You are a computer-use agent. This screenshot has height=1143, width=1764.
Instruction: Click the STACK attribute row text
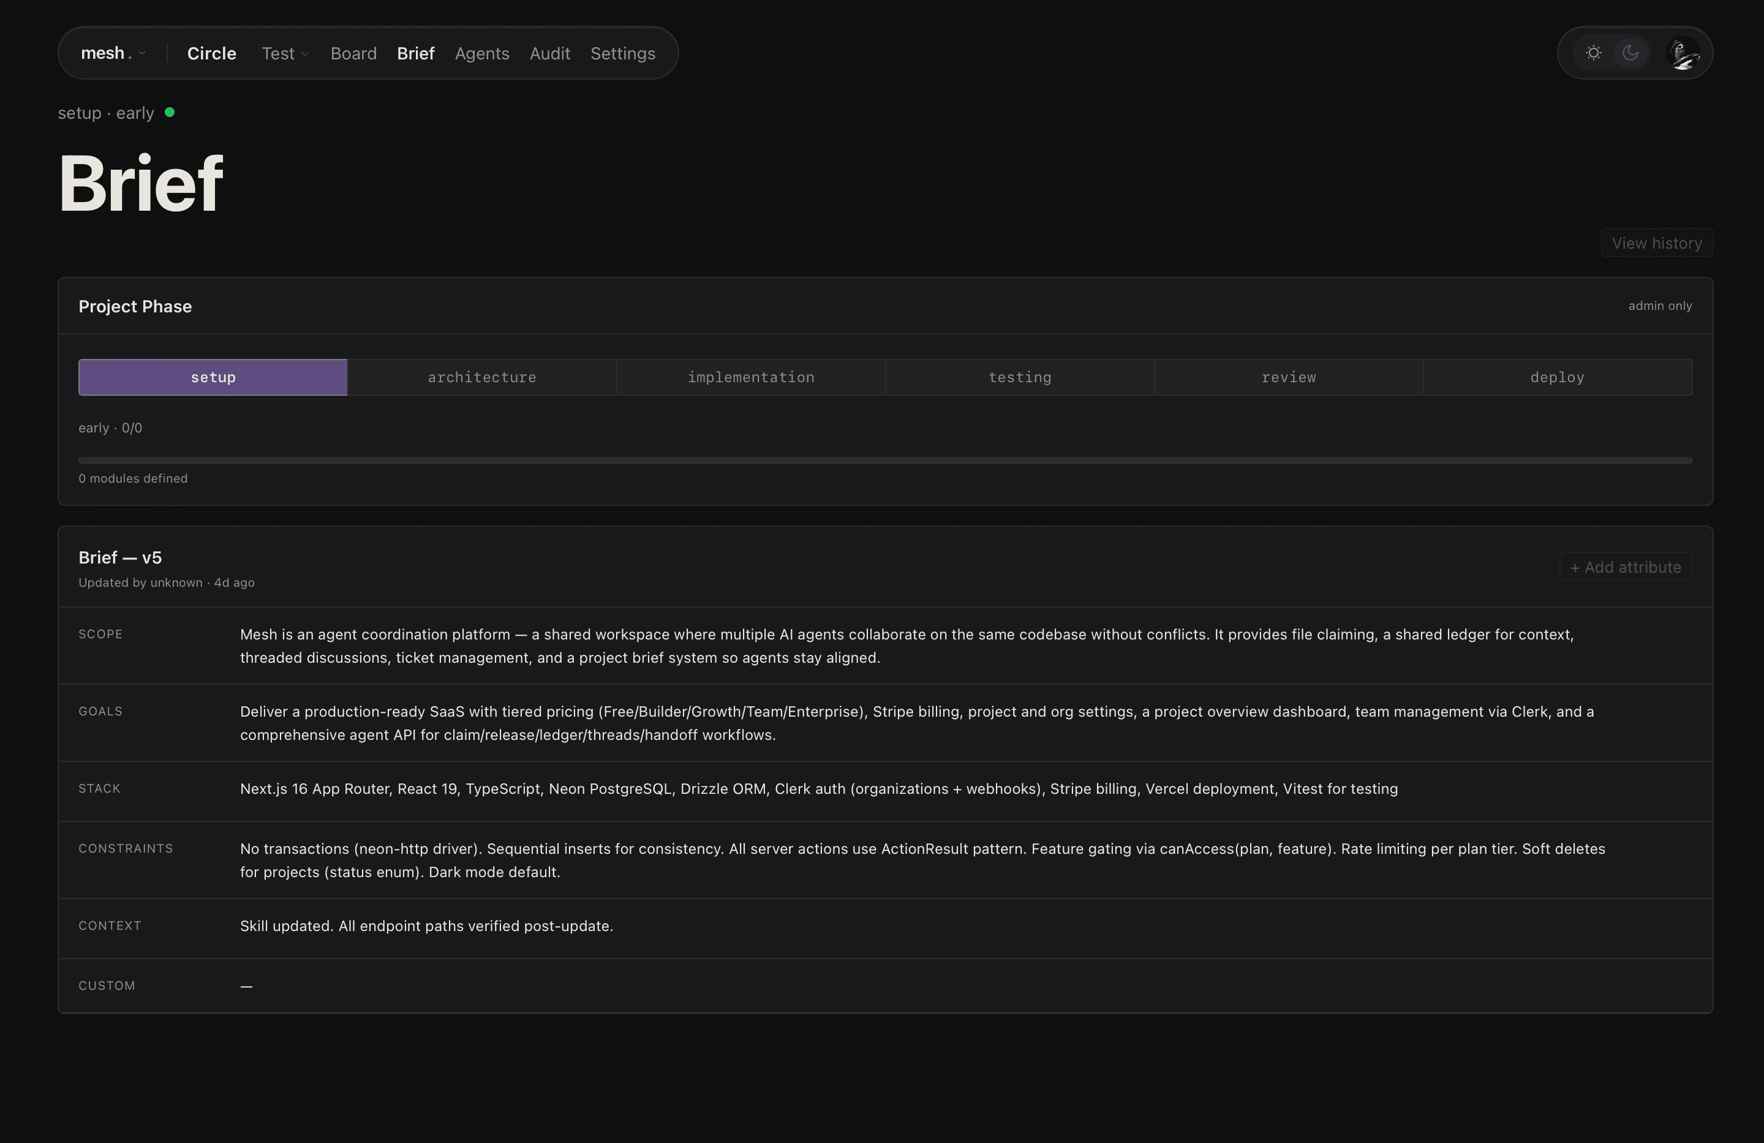pos(818,789)
